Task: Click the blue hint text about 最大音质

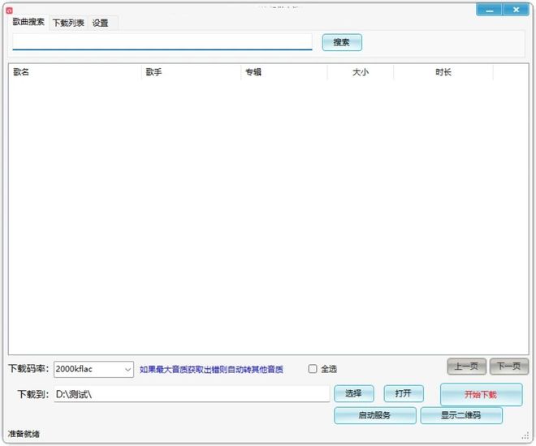Action: tap(211, 369)
